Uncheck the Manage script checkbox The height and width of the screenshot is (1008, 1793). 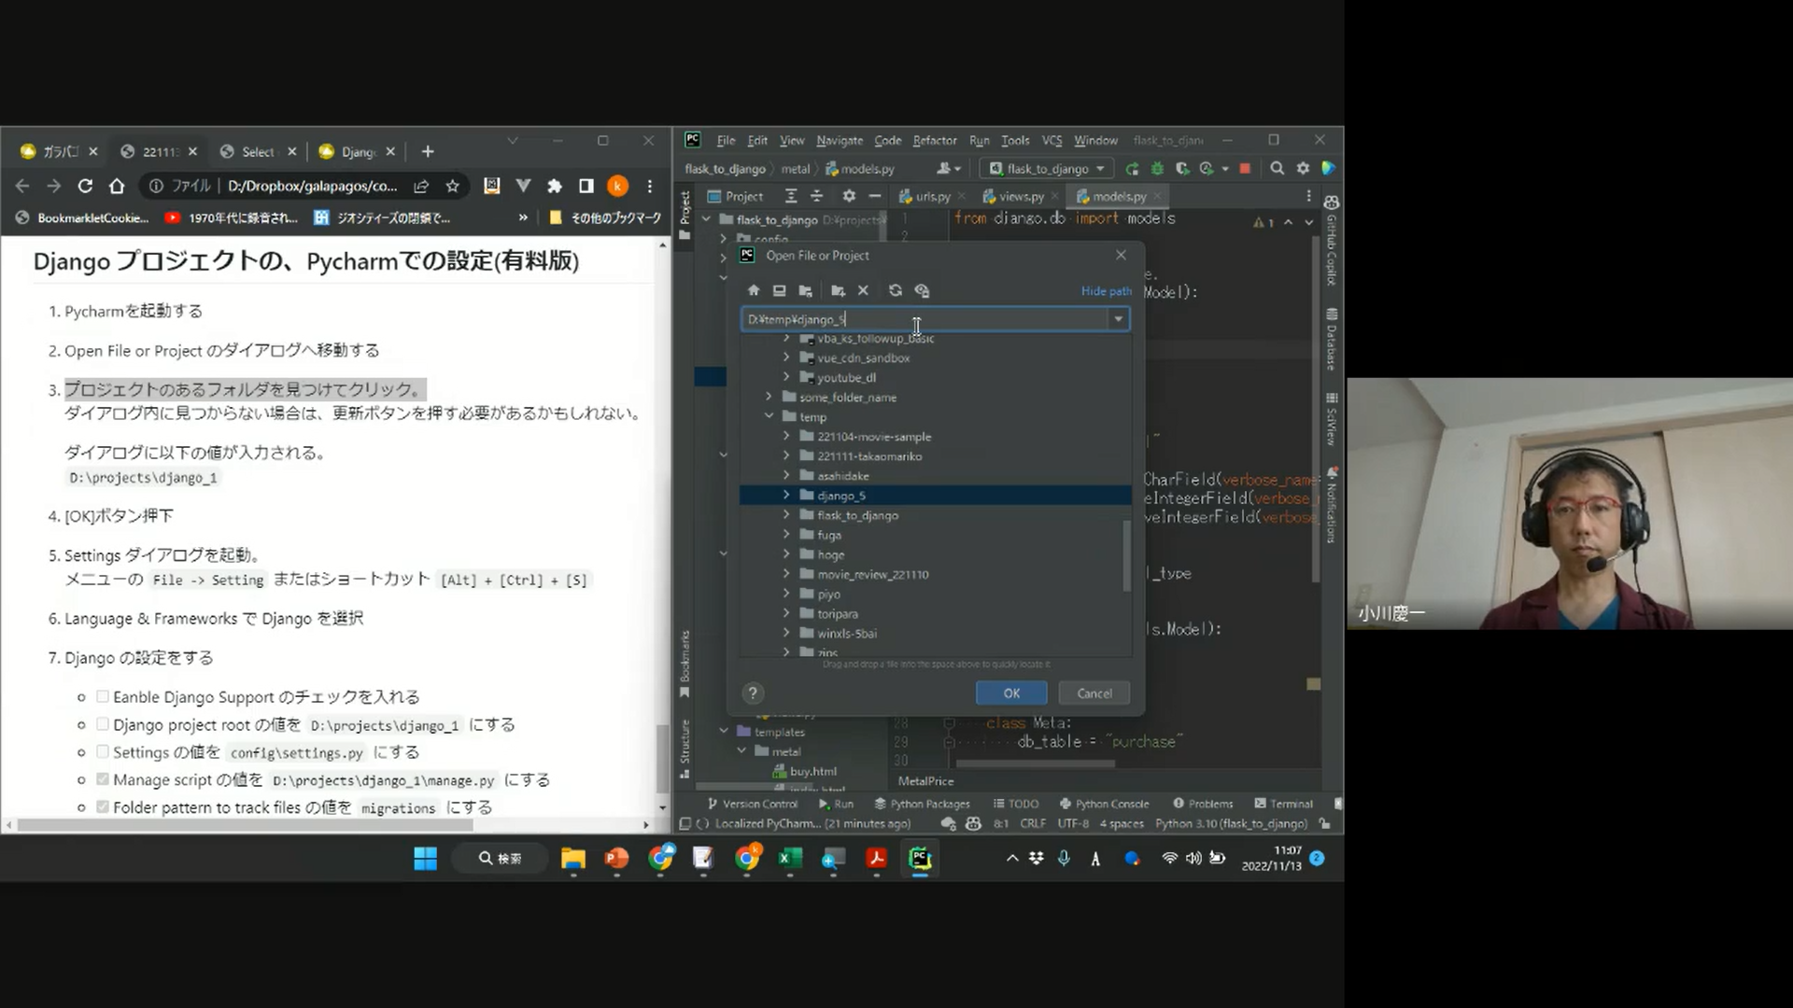point(103,779)
